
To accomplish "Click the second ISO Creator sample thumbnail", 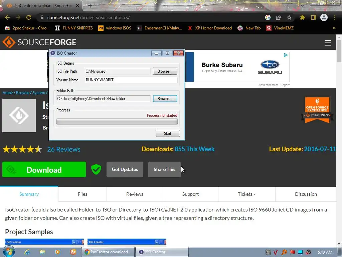I will [x=127, y=242].
